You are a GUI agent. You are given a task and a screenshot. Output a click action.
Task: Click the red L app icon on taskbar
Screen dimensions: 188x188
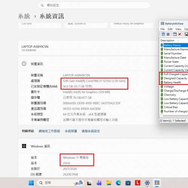pyautogui.click(x=138, y=183)
